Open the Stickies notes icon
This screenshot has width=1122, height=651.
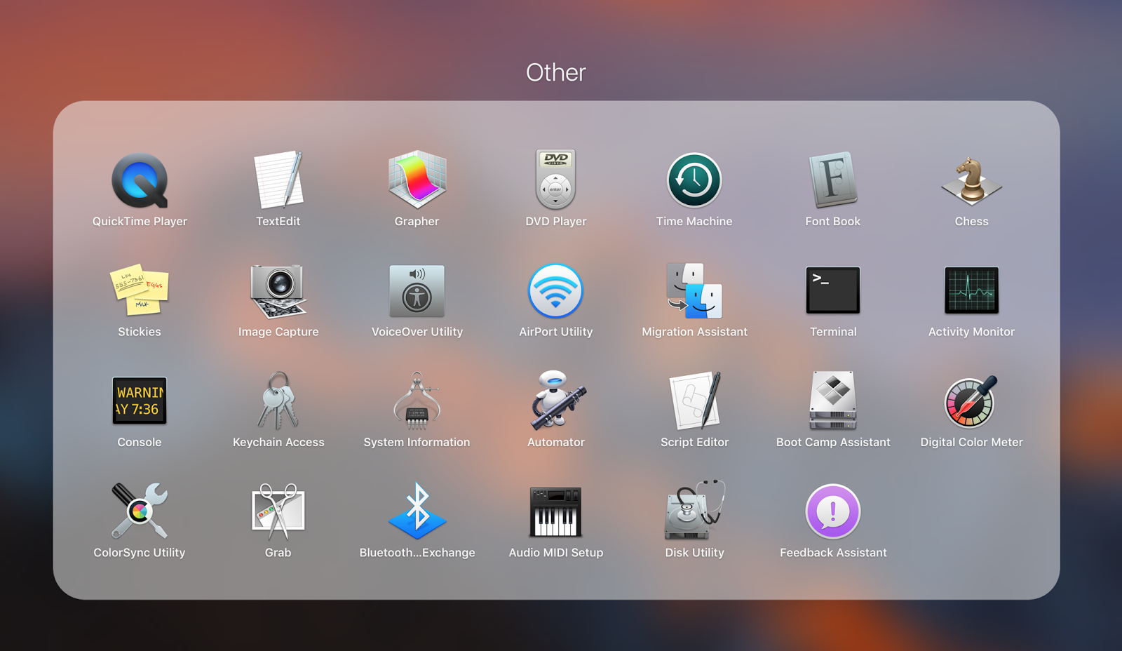coord(140,290)
